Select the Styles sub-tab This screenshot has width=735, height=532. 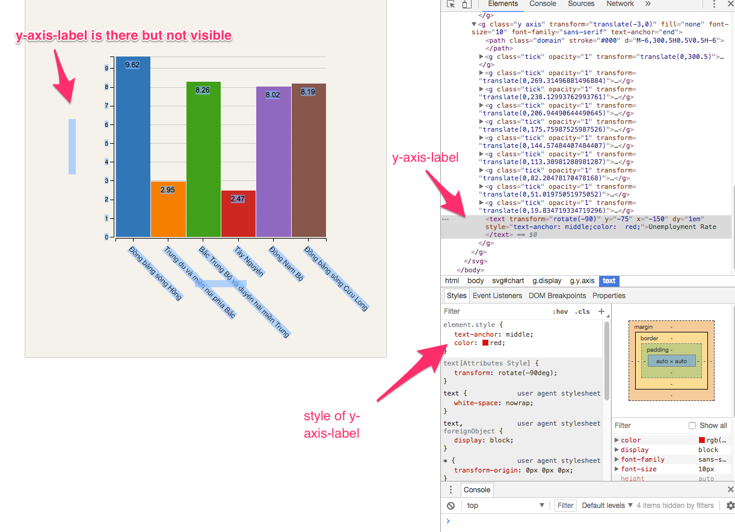(457, 296)
